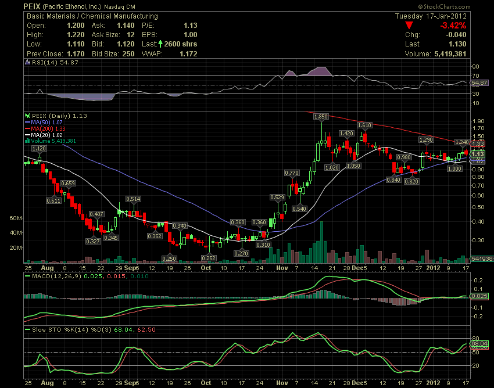The width and height of the screenshot is (494, 388).
Task: Click the 68.04 stochastic axis value tag
Action: point(479,343)
